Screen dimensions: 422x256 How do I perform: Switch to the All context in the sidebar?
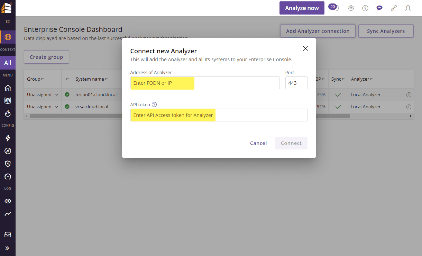[8, 63]
